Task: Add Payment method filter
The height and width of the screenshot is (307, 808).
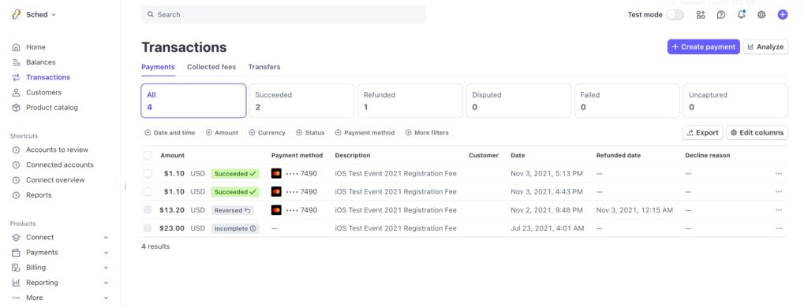Action: pyautogui.click(x=365, y=133)
